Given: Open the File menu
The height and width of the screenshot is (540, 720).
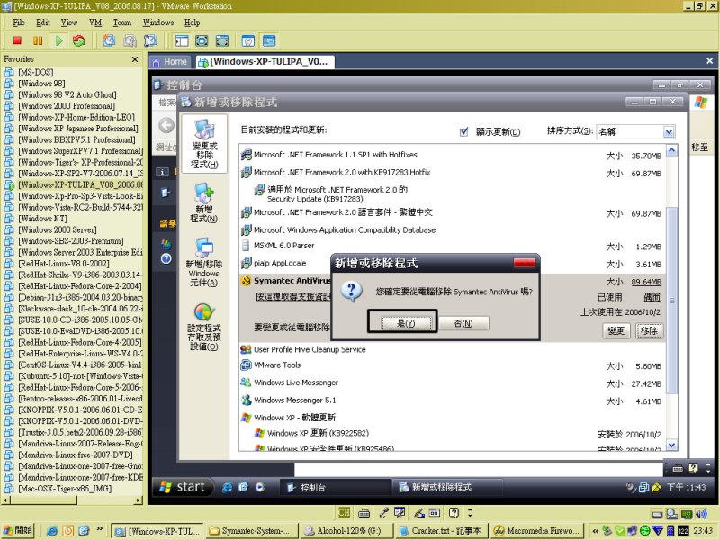Looking at the screenshot, I should click(x=19, y=22).
